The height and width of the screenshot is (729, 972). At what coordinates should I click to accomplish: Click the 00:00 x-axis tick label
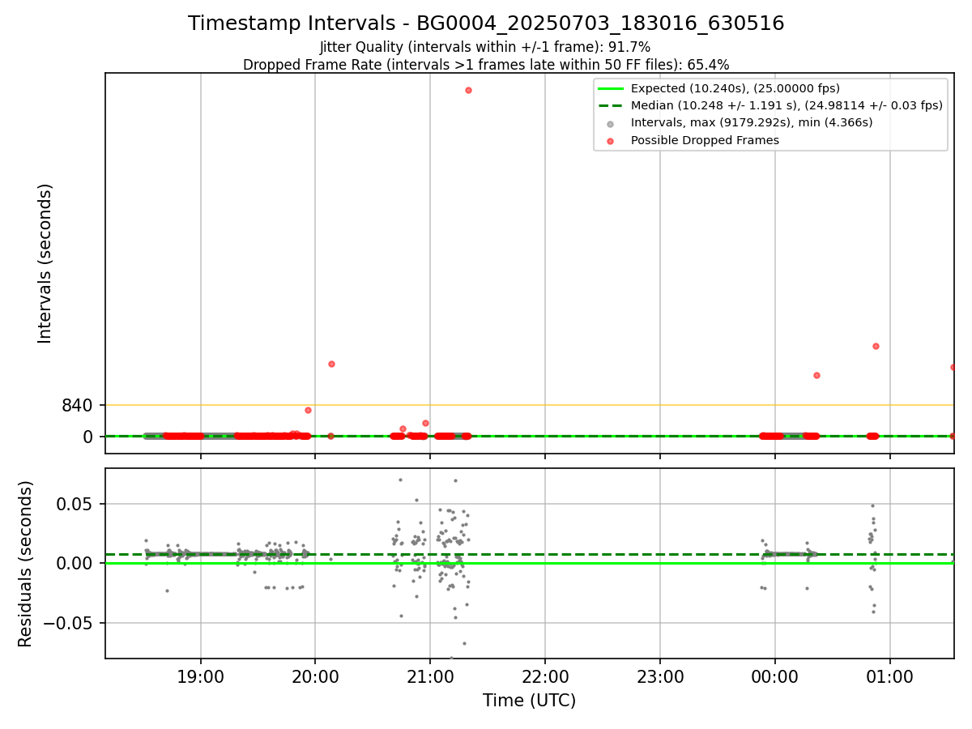coord(775,677)
